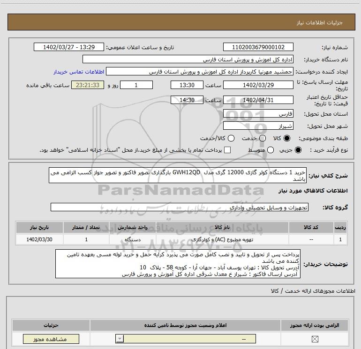This screenshot has height=349, width=361.
Task: Click the buyer notes text box
Action: (x=178, y=264)
